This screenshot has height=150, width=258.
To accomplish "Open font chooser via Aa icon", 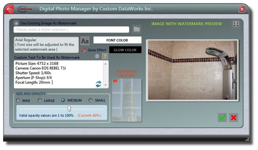I will coord(85,41).
